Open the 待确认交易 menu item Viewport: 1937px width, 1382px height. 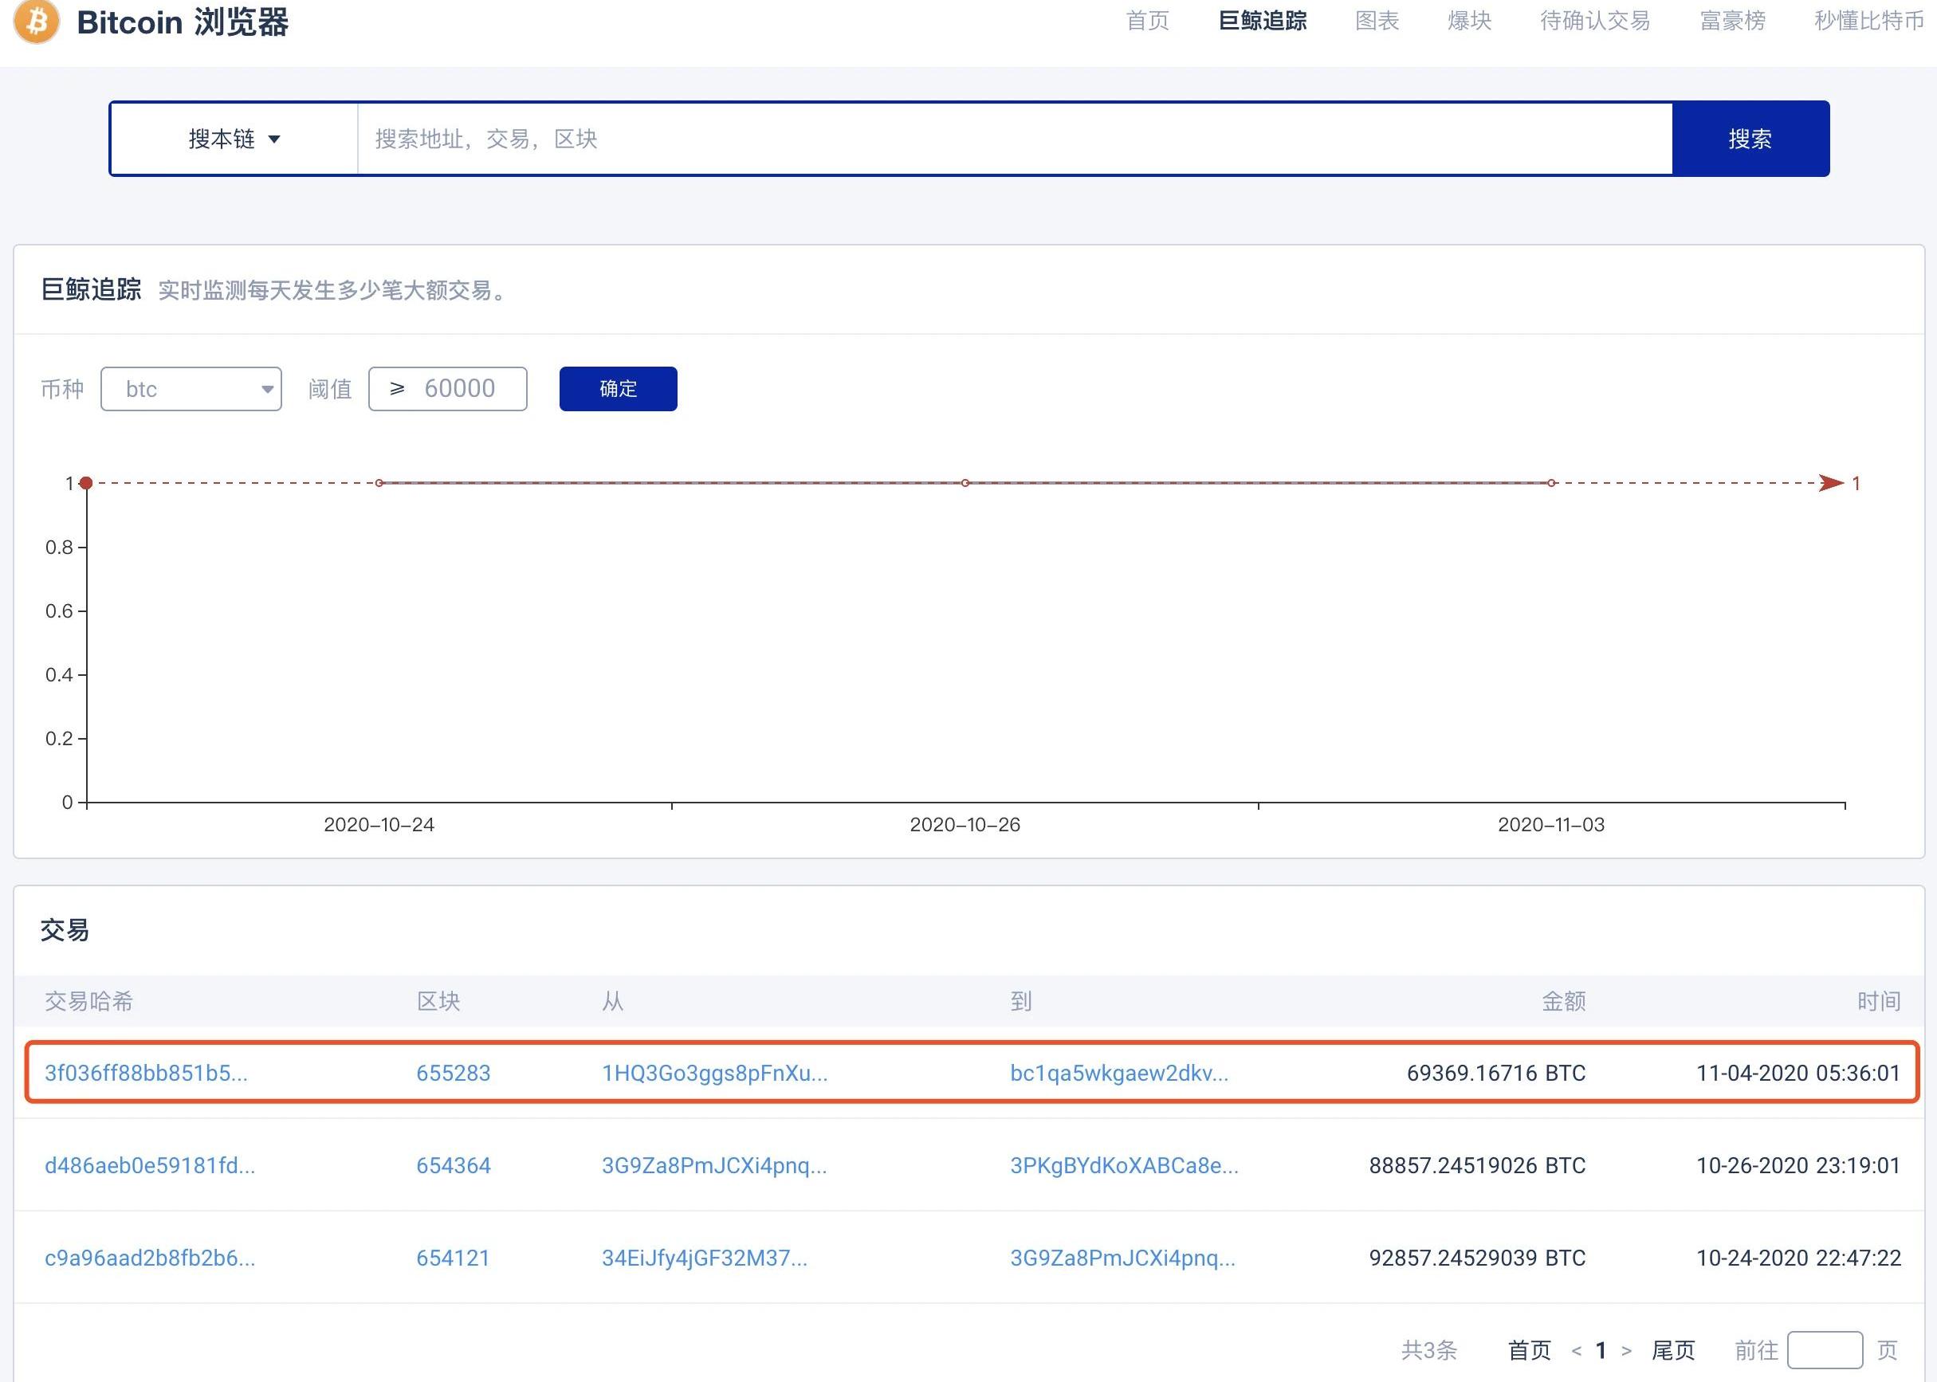[x=1595, y=22]
